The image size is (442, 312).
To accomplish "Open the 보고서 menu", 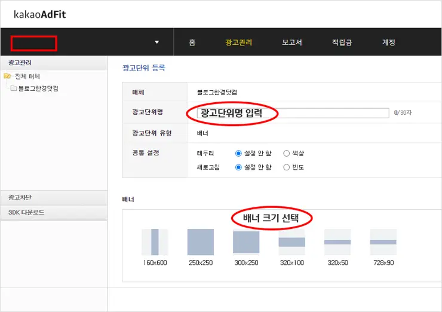I will tap(292, 42).
